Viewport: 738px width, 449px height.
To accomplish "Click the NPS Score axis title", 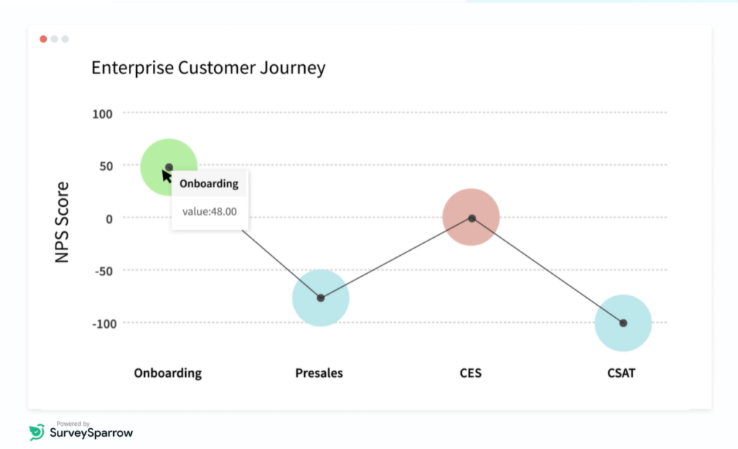I will (62, 223).
